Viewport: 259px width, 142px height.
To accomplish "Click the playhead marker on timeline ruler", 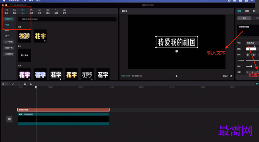I will (x=36, y=87).
